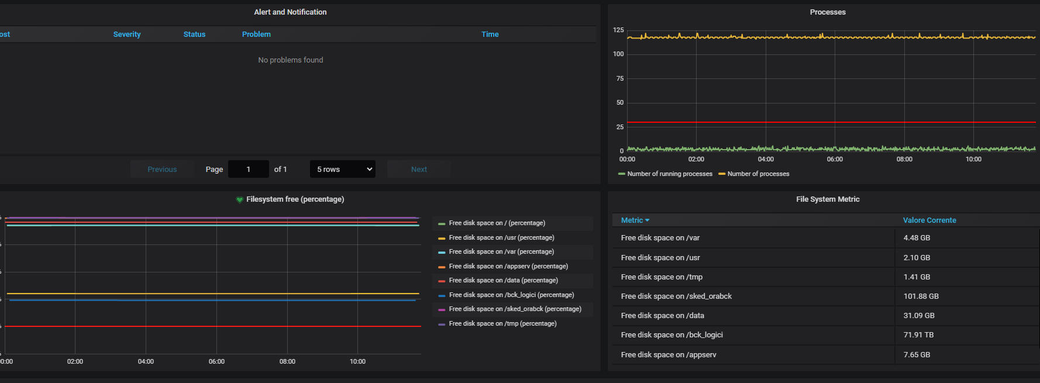The image size is (1040, 383).
Task: Toggle Free disk space on /bck_logici (percentage) series
Action: pyautogui.click(x=511, y=295)
